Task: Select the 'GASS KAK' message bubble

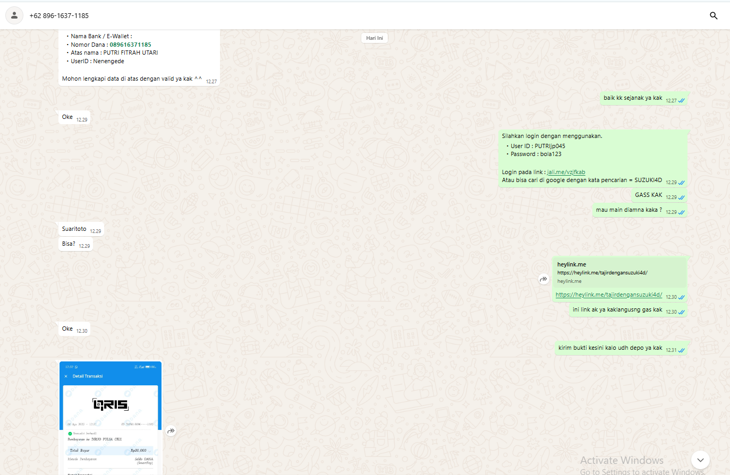Action: click(x=659, y=195)
